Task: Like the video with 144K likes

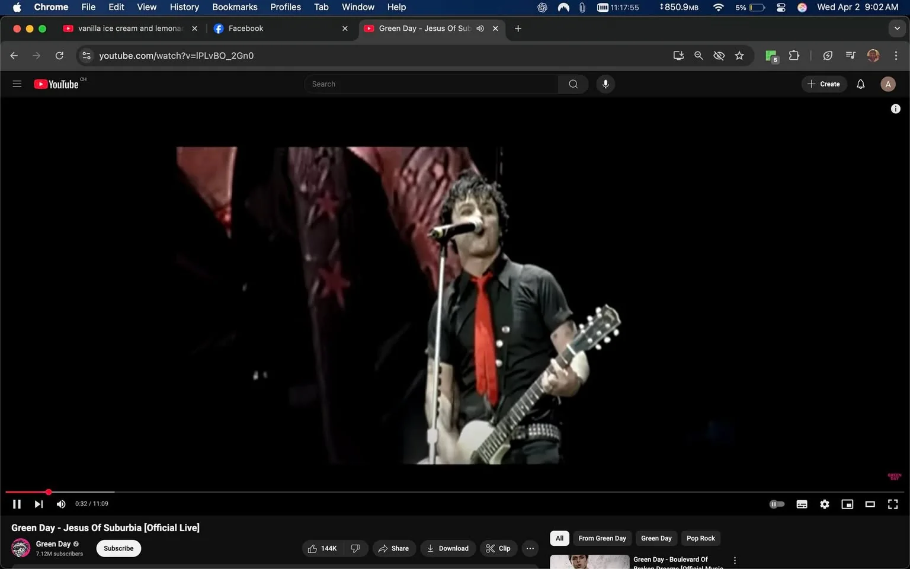Action: (323, 548)
